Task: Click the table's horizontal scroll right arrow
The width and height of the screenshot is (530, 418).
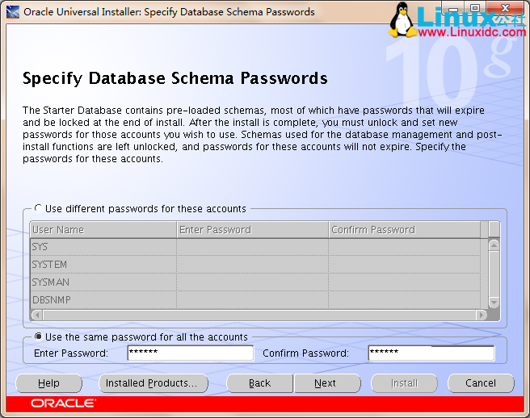Action: 483,316
